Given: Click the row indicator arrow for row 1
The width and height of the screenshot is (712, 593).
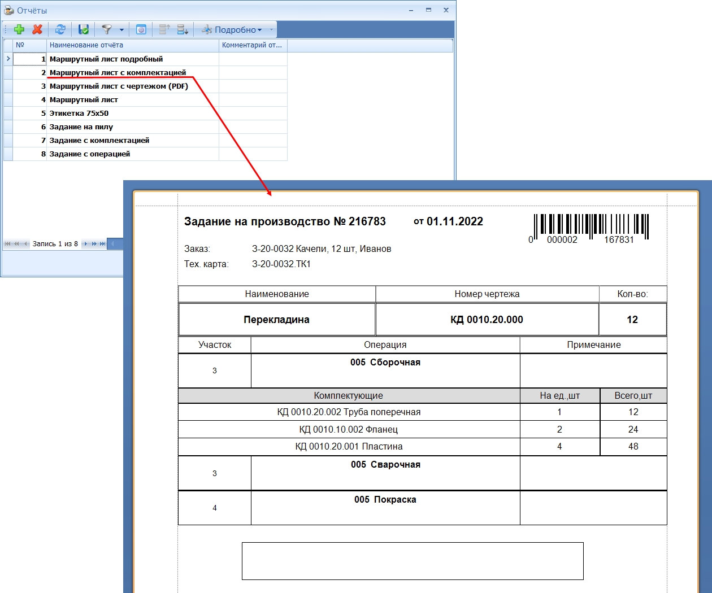Looking at the screenshot, I should click(8, 59).
